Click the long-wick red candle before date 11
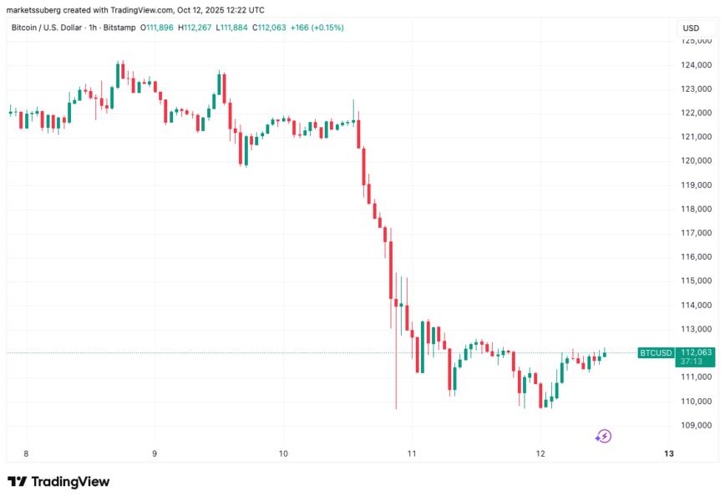This screenshot has height=501, width=725. [396, 367]
